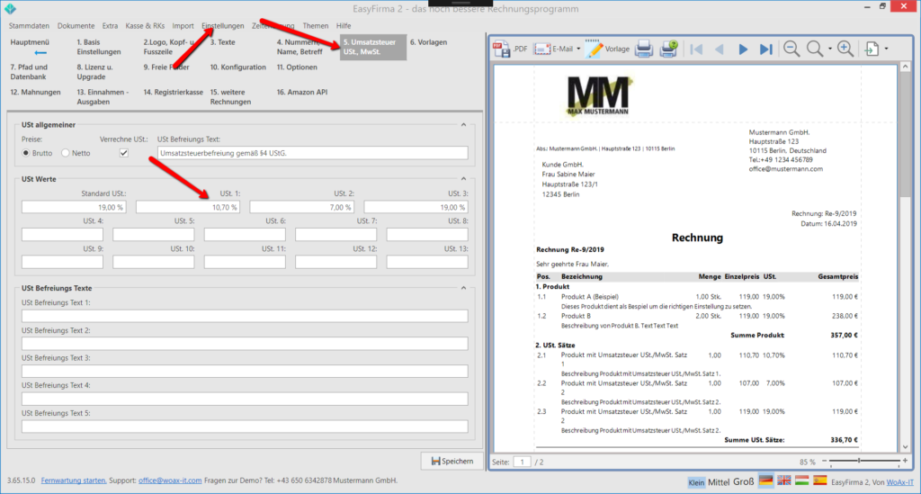Open 1. Basis Einstellungen page
Viewport: 921px width, 494px height.
point(99,47)
